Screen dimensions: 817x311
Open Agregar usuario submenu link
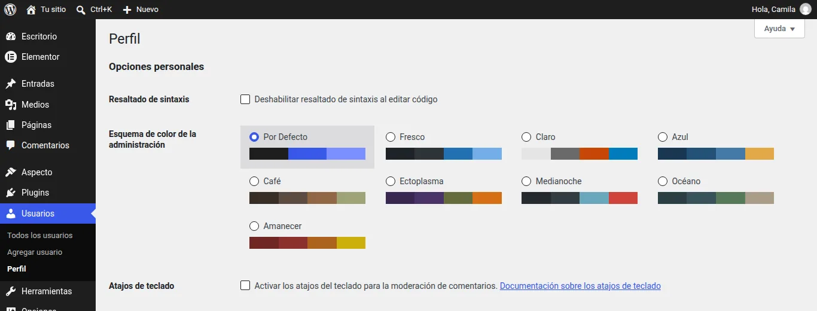(x=35, y=252)
